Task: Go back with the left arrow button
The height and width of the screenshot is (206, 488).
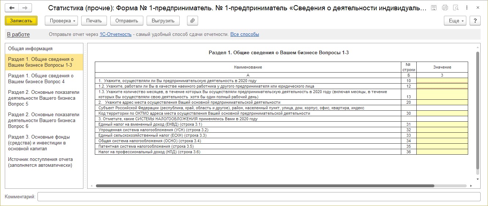Action: [12, 8]
